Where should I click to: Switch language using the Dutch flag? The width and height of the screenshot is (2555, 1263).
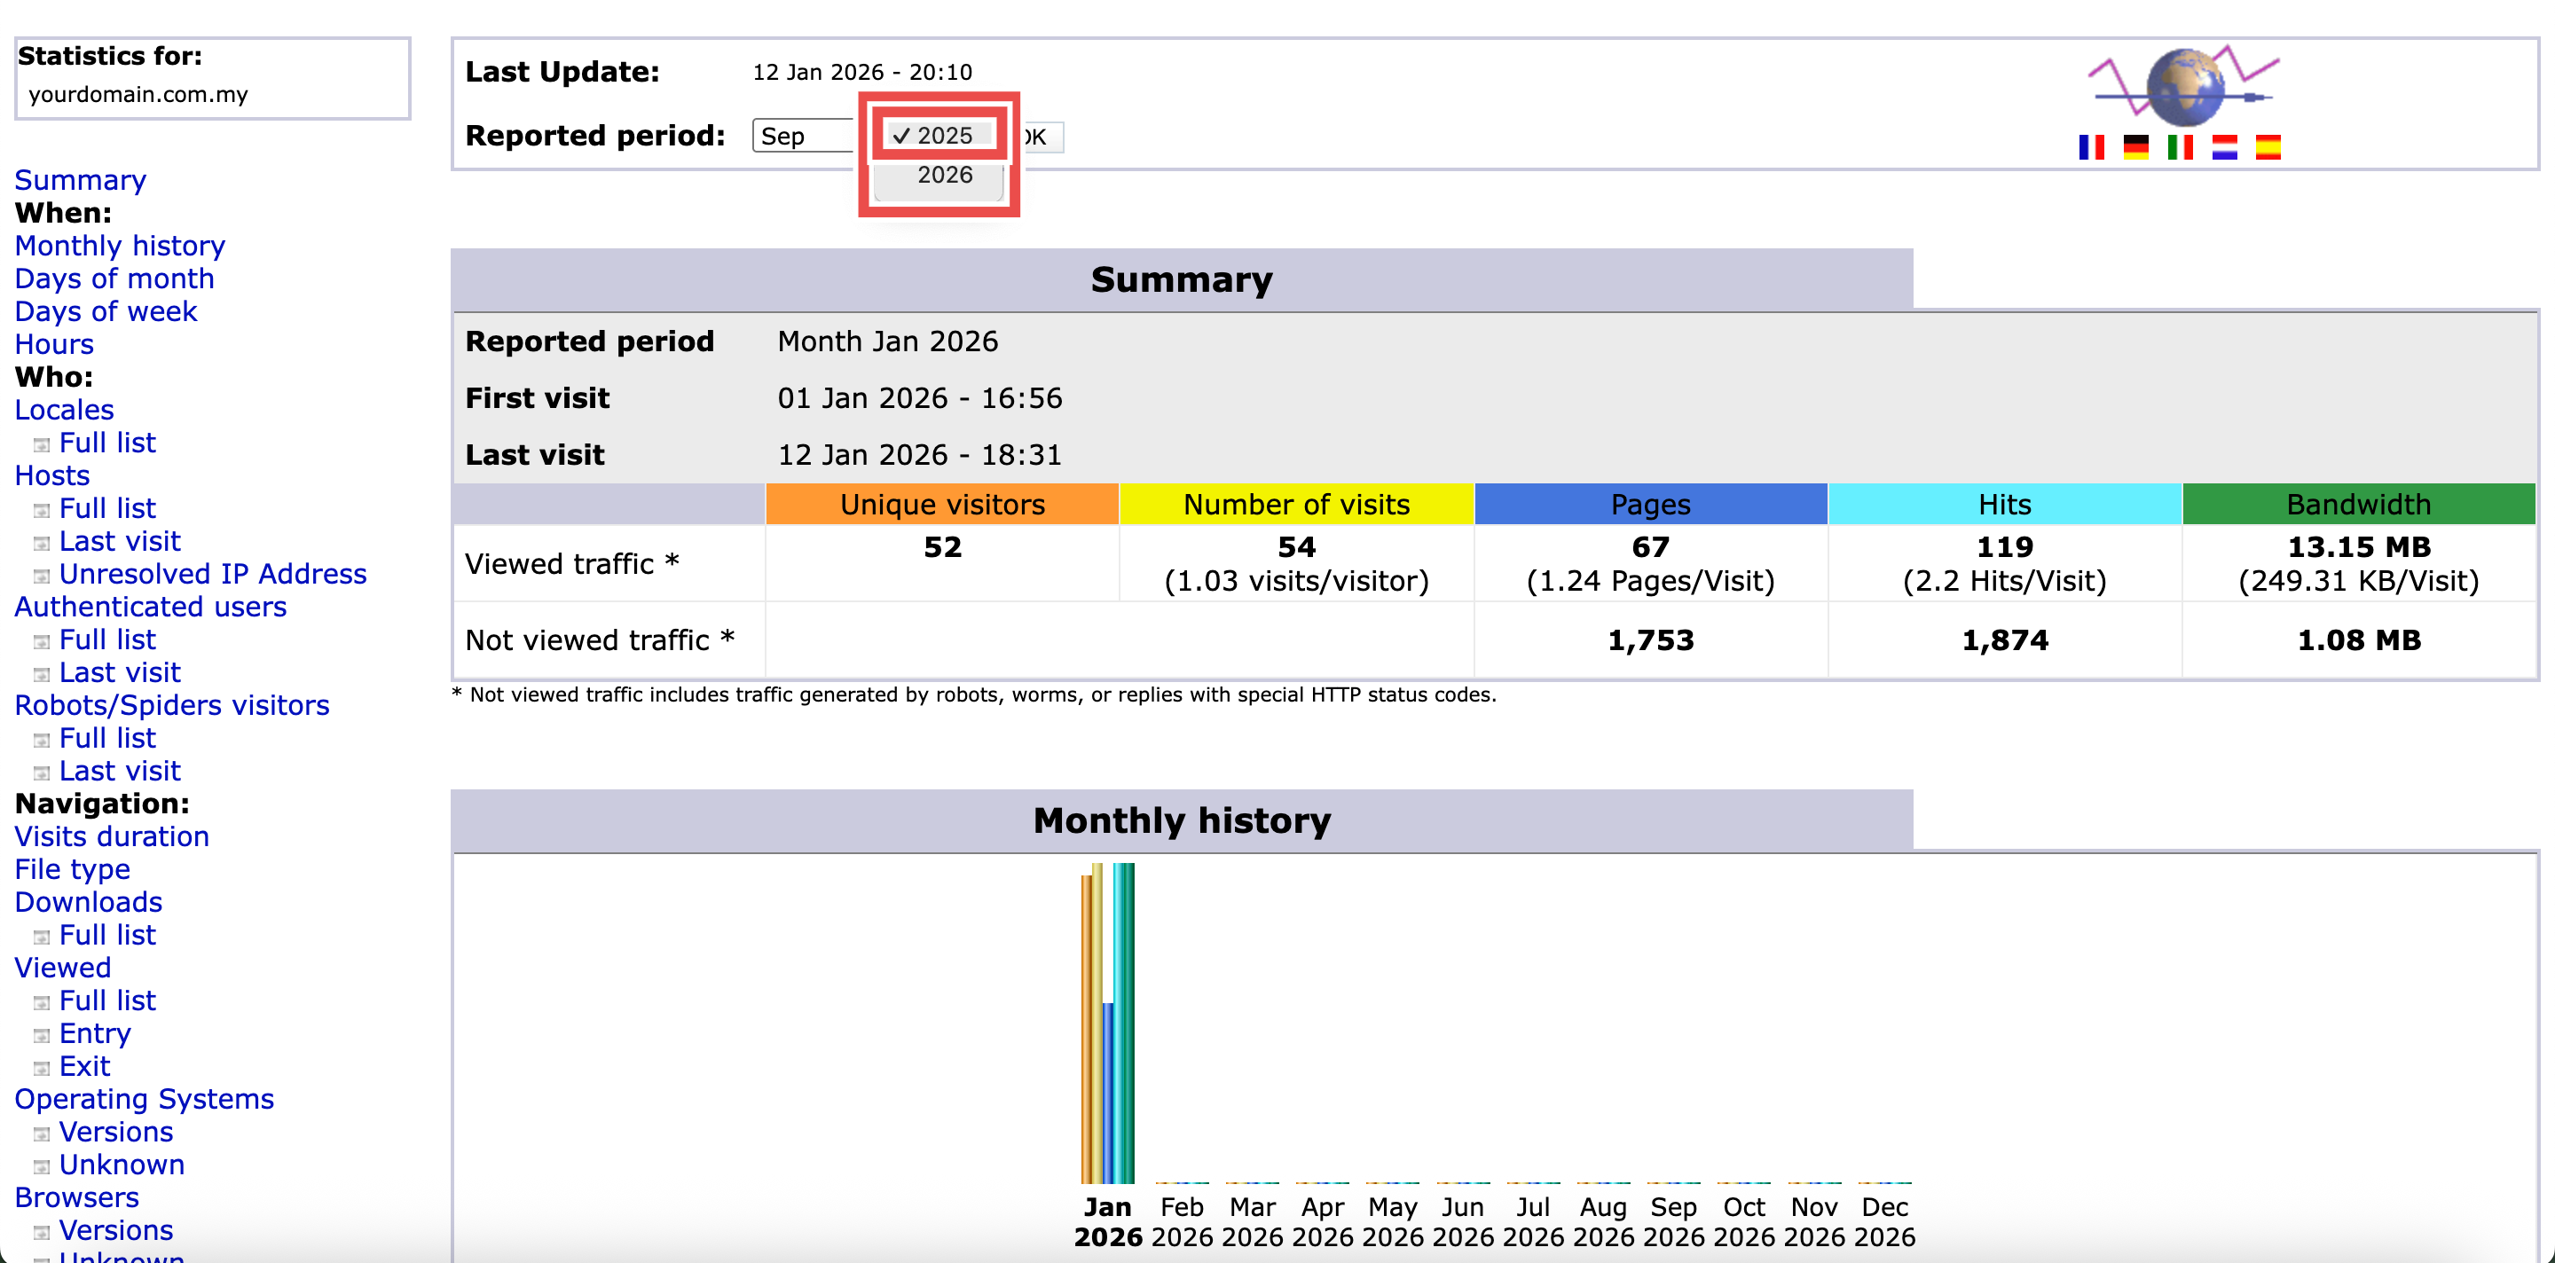2224,148
